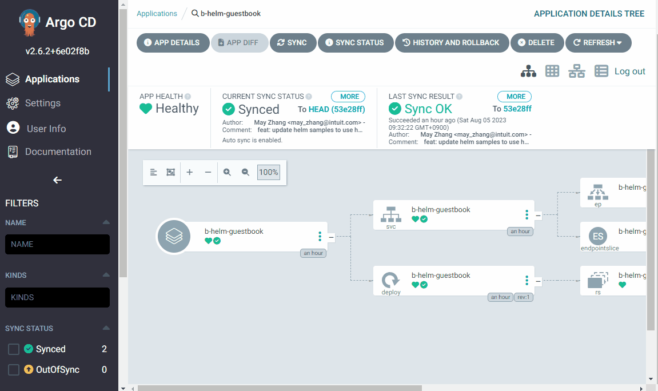Screen dimensions: 658x391
Task: Open User Info in the sidebar
Action: [x=46, y=129]
